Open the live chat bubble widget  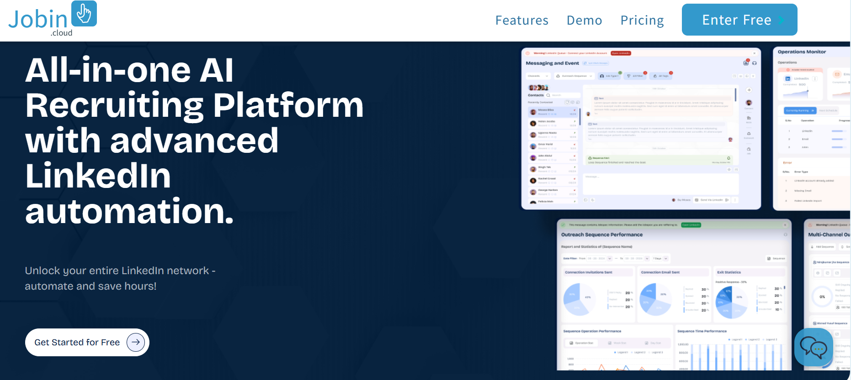(814, 347)
